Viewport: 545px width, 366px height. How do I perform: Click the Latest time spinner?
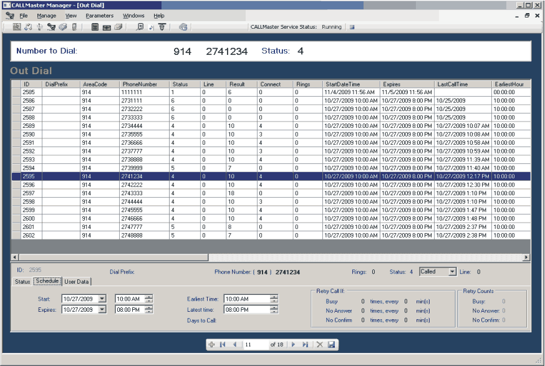click(x=274, y=309)
